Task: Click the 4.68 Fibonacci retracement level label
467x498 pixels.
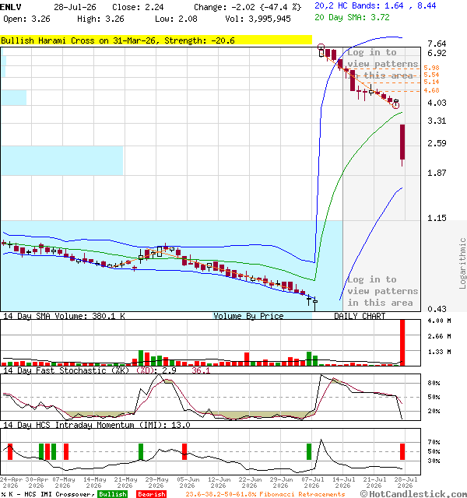Action: tap(431, 90)
